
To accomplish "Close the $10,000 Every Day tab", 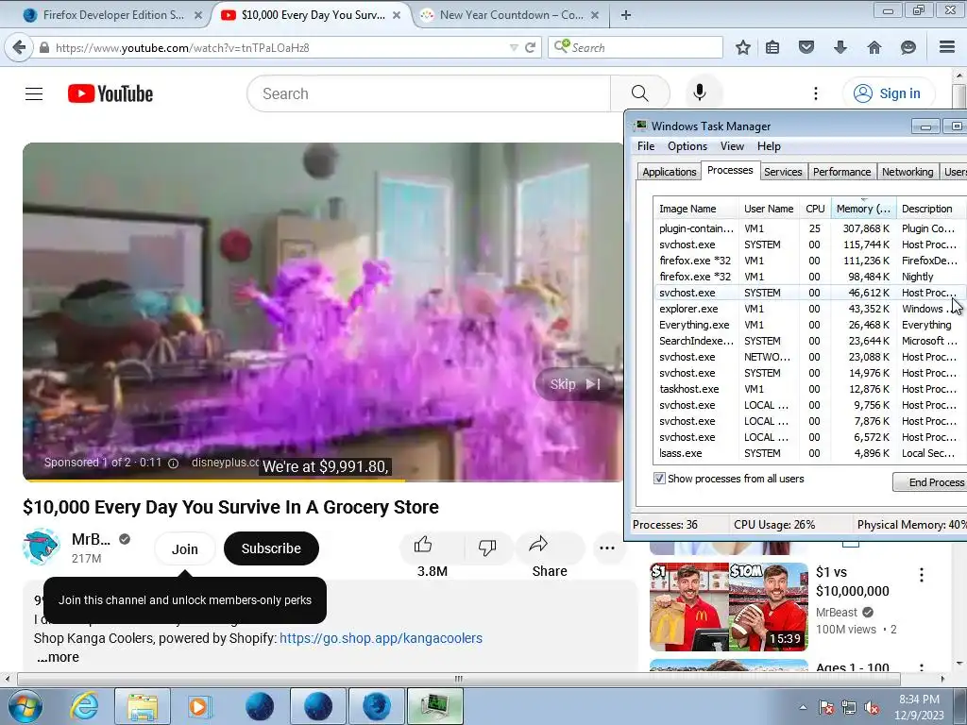I will [x=397, y=15].
